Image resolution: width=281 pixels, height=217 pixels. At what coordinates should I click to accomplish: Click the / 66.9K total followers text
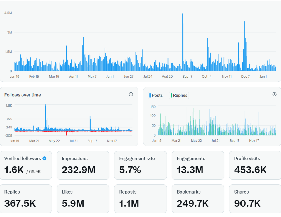[34, 171]
